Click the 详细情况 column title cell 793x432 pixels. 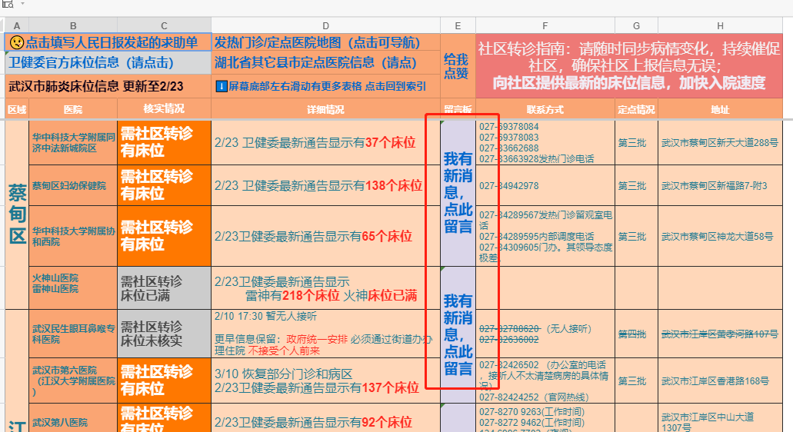(x=325, y=109)
